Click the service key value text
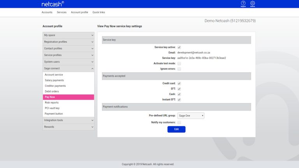The image size is (299, 168). tap(202, 58)
